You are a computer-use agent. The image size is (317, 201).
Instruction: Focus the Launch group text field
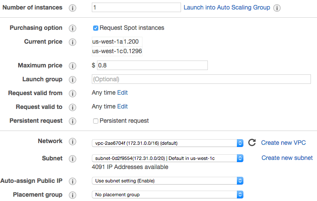point(201,79)
